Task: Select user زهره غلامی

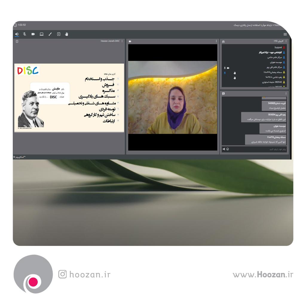Action: 254,77
